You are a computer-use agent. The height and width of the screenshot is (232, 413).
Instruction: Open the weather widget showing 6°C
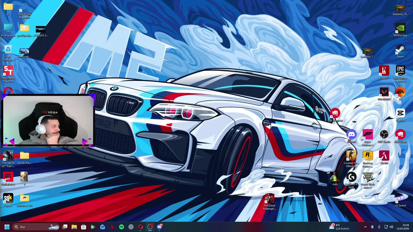click(x=339, y=227)
